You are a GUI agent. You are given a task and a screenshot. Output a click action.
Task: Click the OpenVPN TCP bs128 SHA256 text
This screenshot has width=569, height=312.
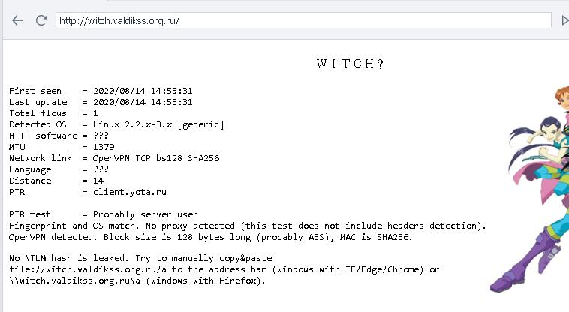(156, 158)
